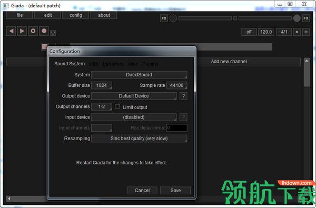Viewport: 316px width, 208px height.
Task: Open the Resampling dropdown
Action: [139, 138]
